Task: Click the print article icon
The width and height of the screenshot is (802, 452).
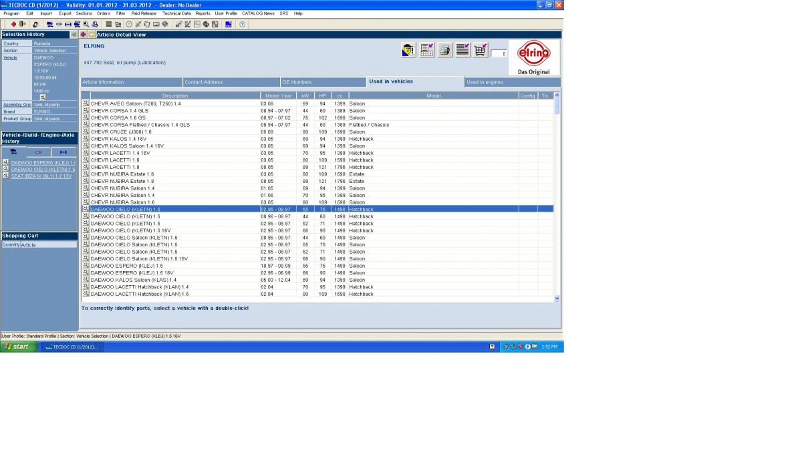Action: coord(445,50)
